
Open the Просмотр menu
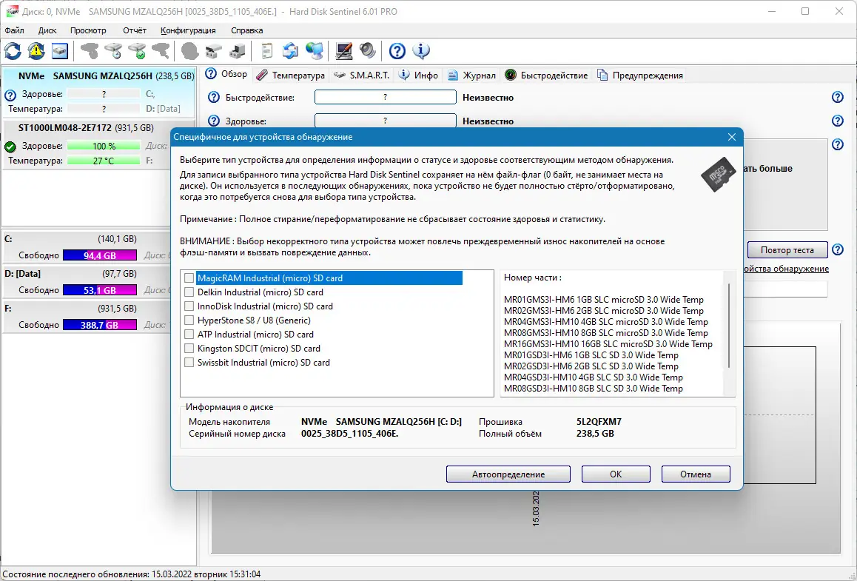click(x=88, y=30)
